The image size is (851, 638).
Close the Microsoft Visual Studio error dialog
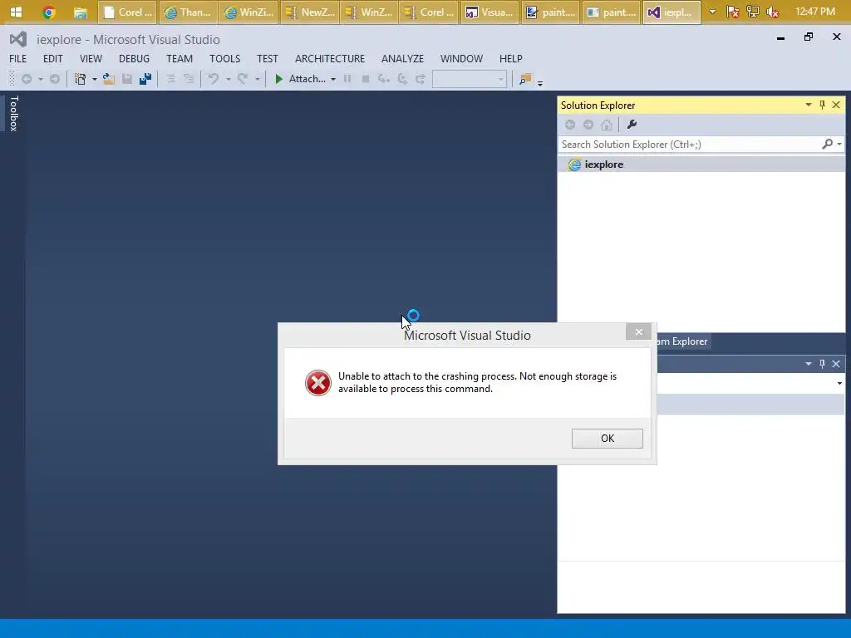(638, 331)
